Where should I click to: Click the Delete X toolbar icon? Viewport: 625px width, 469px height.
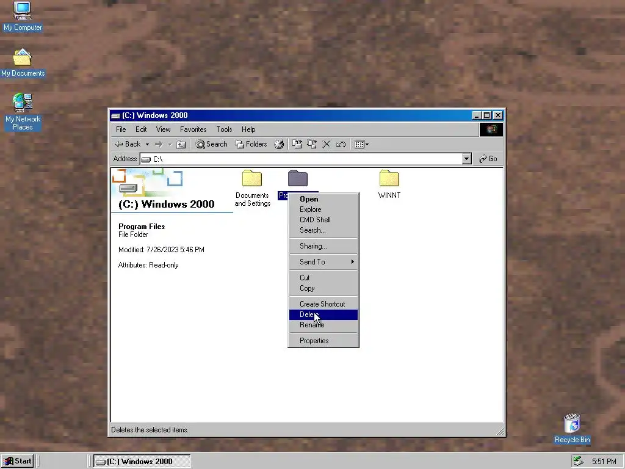[x=327, y=144]
